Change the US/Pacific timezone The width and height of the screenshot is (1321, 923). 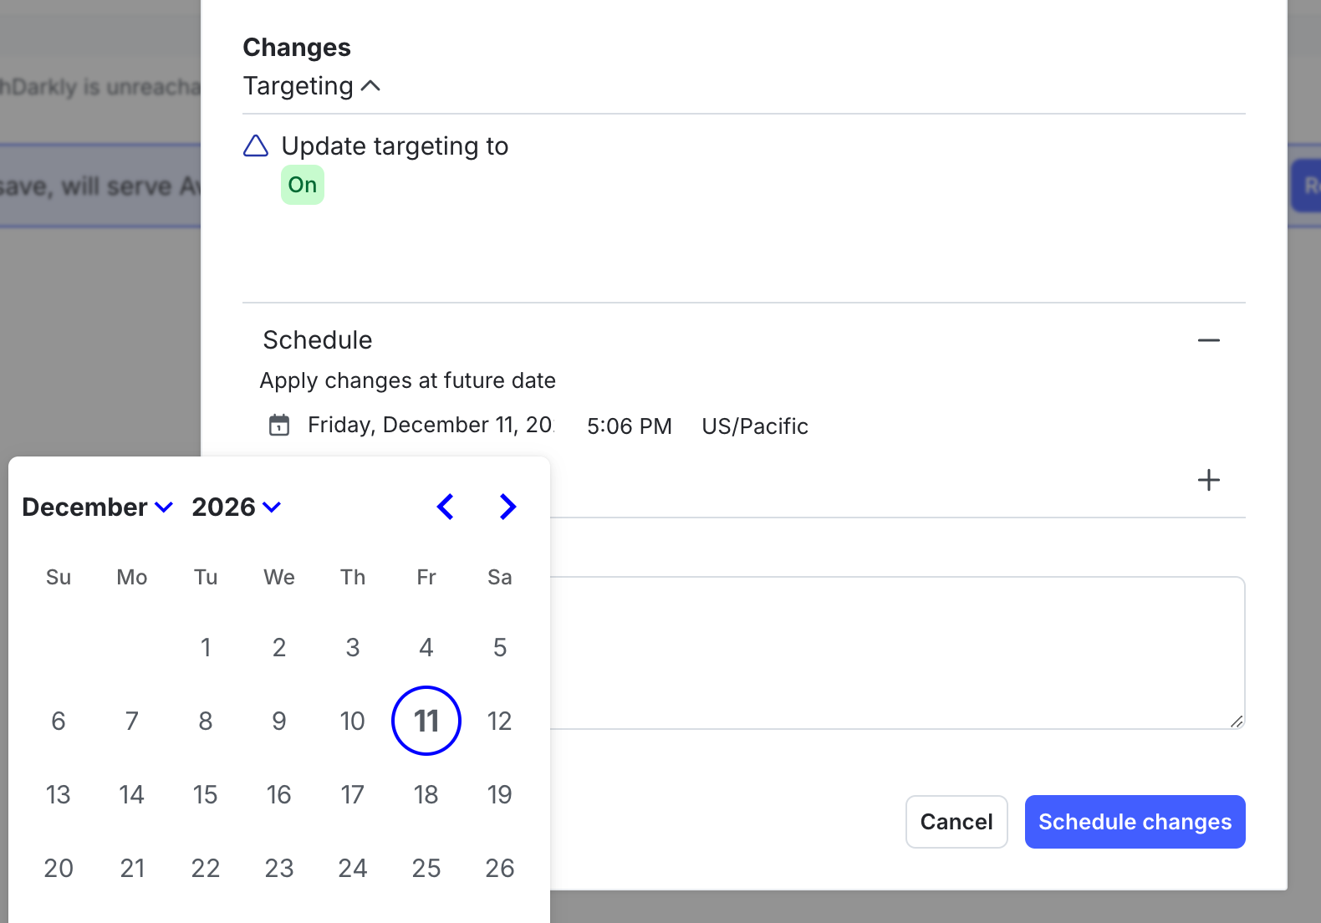[755, 426]
